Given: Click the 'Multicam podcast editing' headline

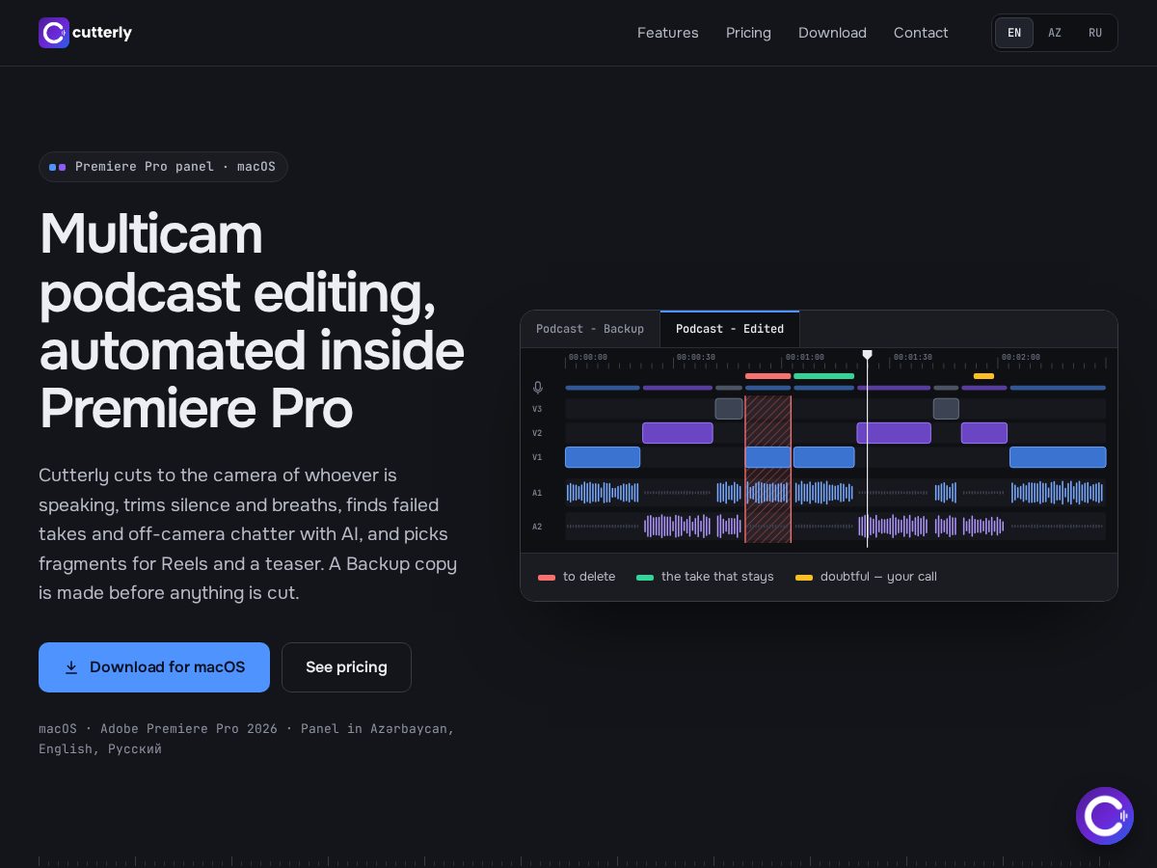Looking at the screenshot, I should [x=252, y=321].
